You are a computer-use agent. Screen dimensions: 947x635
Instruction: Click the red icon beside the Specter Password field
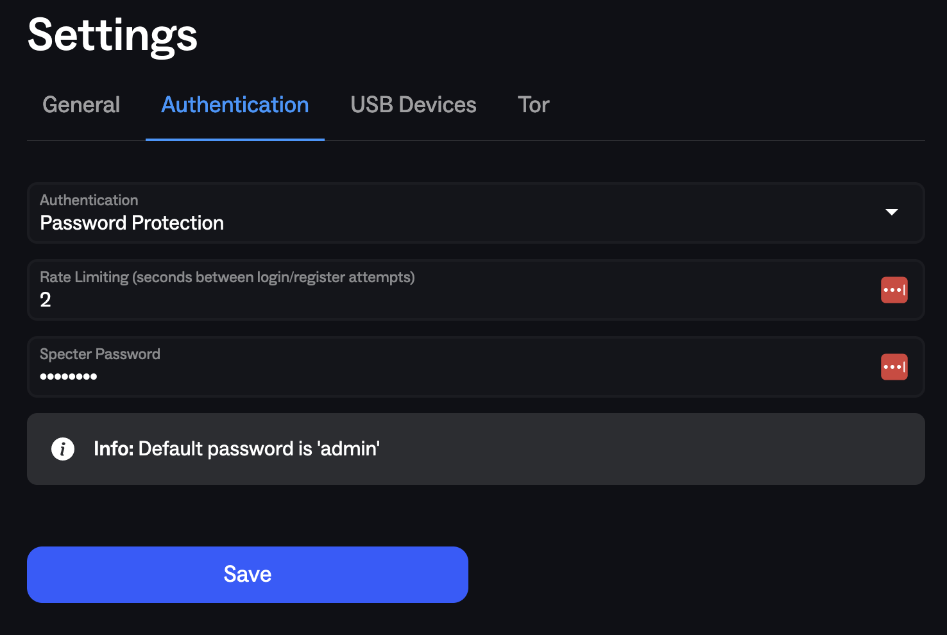pos(894,367)
